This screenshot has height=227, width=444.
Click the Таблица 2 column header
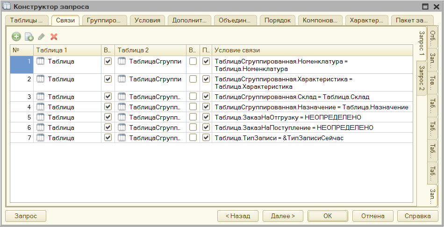click(x=150, y=50)
